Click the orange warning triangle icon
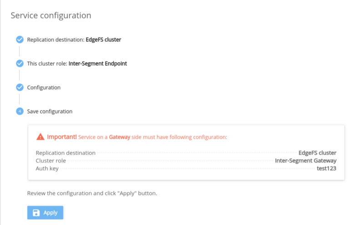The width and height of the screenshot is (364, 225). 40,137
